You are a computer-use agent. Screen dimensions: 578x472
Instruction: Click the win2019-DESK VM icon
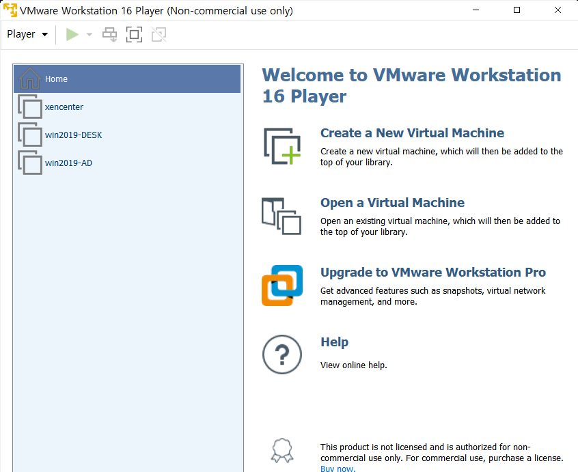(x=30, y=135)
